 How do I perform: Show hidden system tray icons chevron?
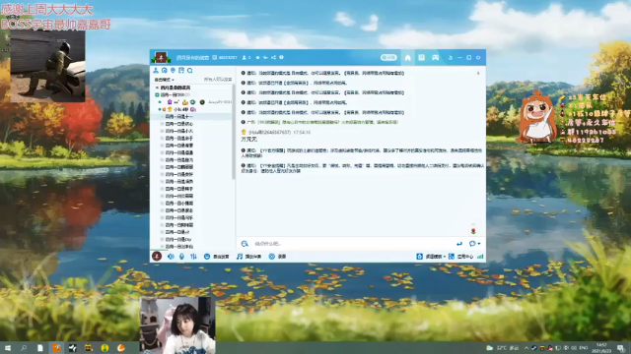click(526, 348)
